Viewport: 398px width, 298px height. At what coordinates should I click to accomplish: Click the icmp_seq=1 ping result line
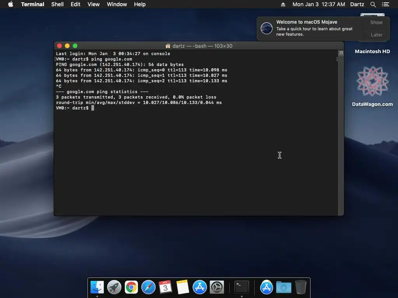pos(141,76)
